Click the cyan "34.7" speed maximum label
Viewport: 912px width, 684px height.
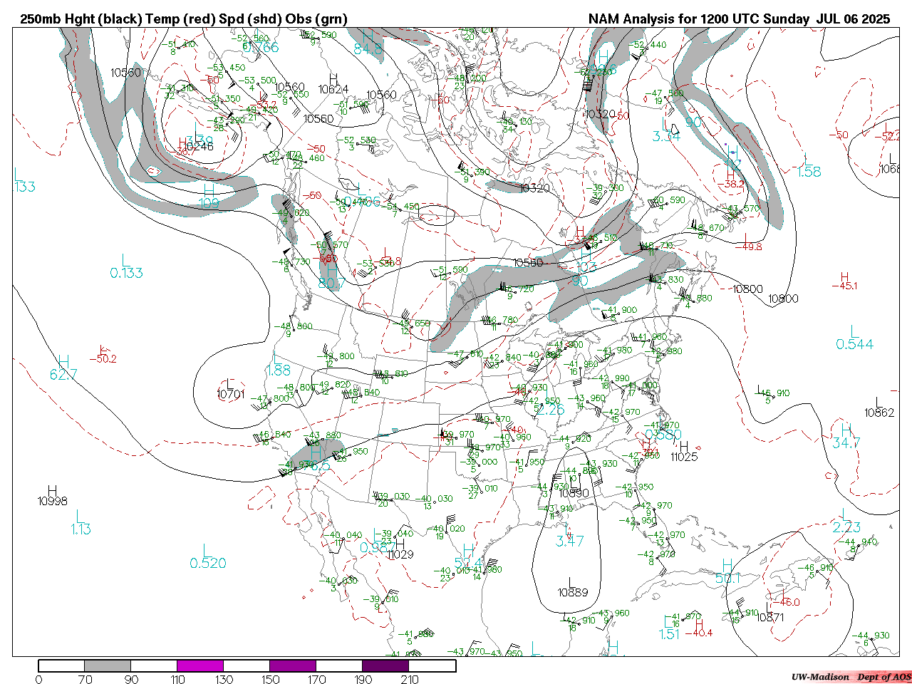846,443
